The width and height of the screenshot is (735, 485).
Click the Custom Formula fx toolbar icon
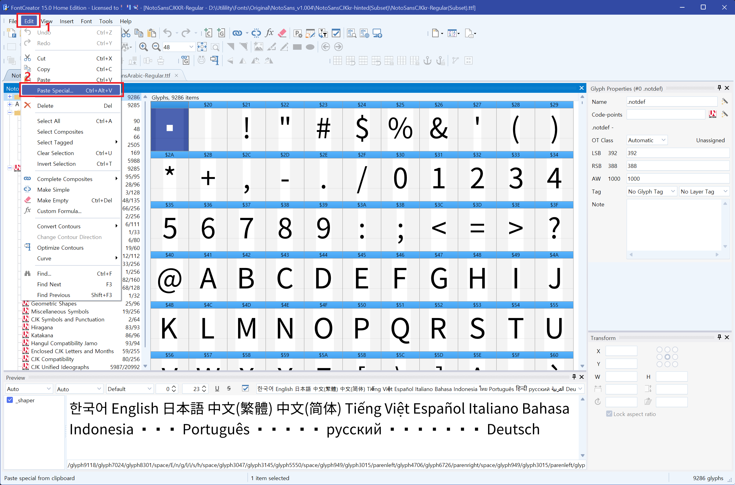(270, 33)
